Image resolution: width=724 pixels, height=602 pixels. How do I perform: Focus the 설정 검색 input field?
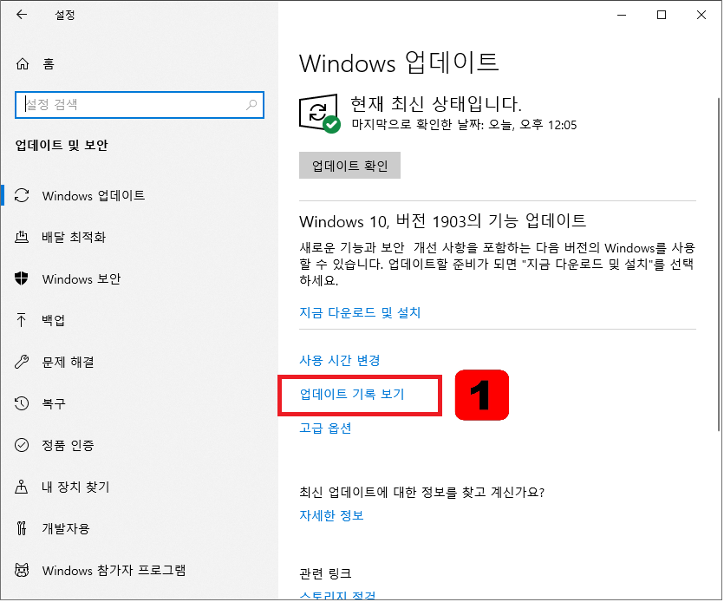(139, 105)
